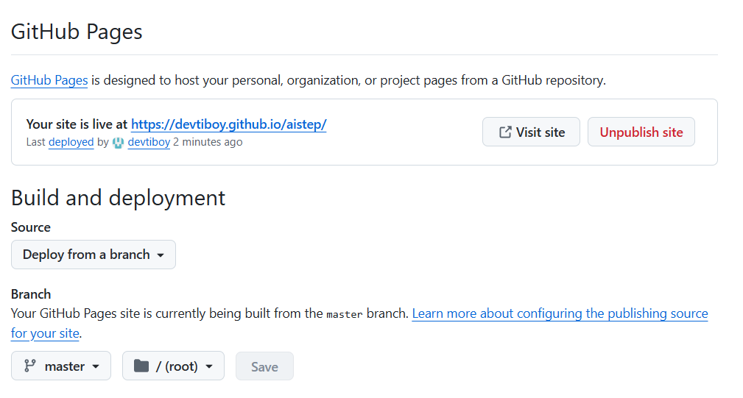Open the live site URL devtiboy.github.io/aistep
This screenshot has height=398, width=743.
(229, 124)
